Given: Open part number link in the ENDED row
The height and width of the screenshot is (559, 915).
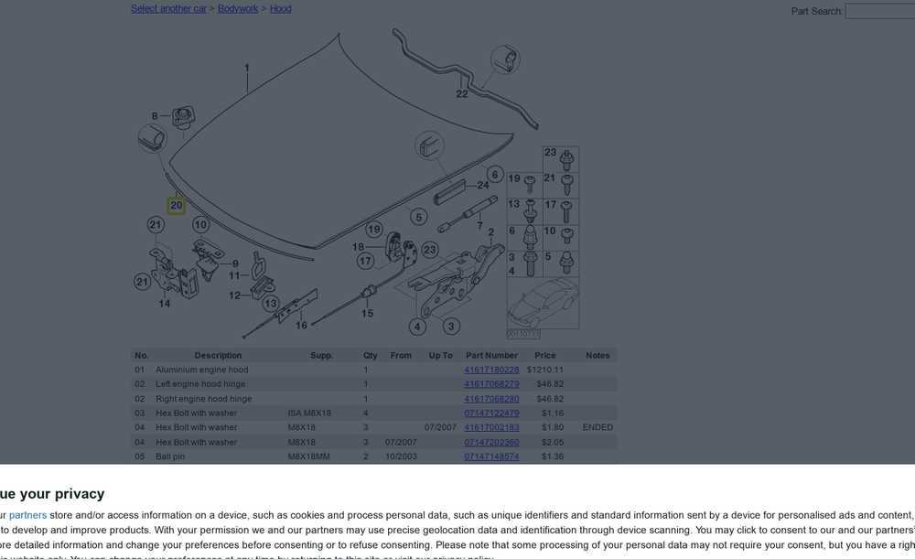Looking at the screenshot, I should pos(491,427).
